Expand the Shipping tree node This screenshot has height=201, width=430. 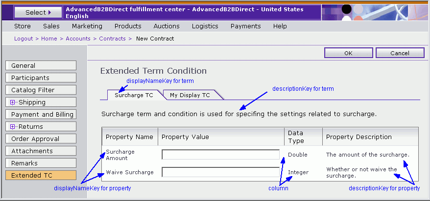(12, 102)
